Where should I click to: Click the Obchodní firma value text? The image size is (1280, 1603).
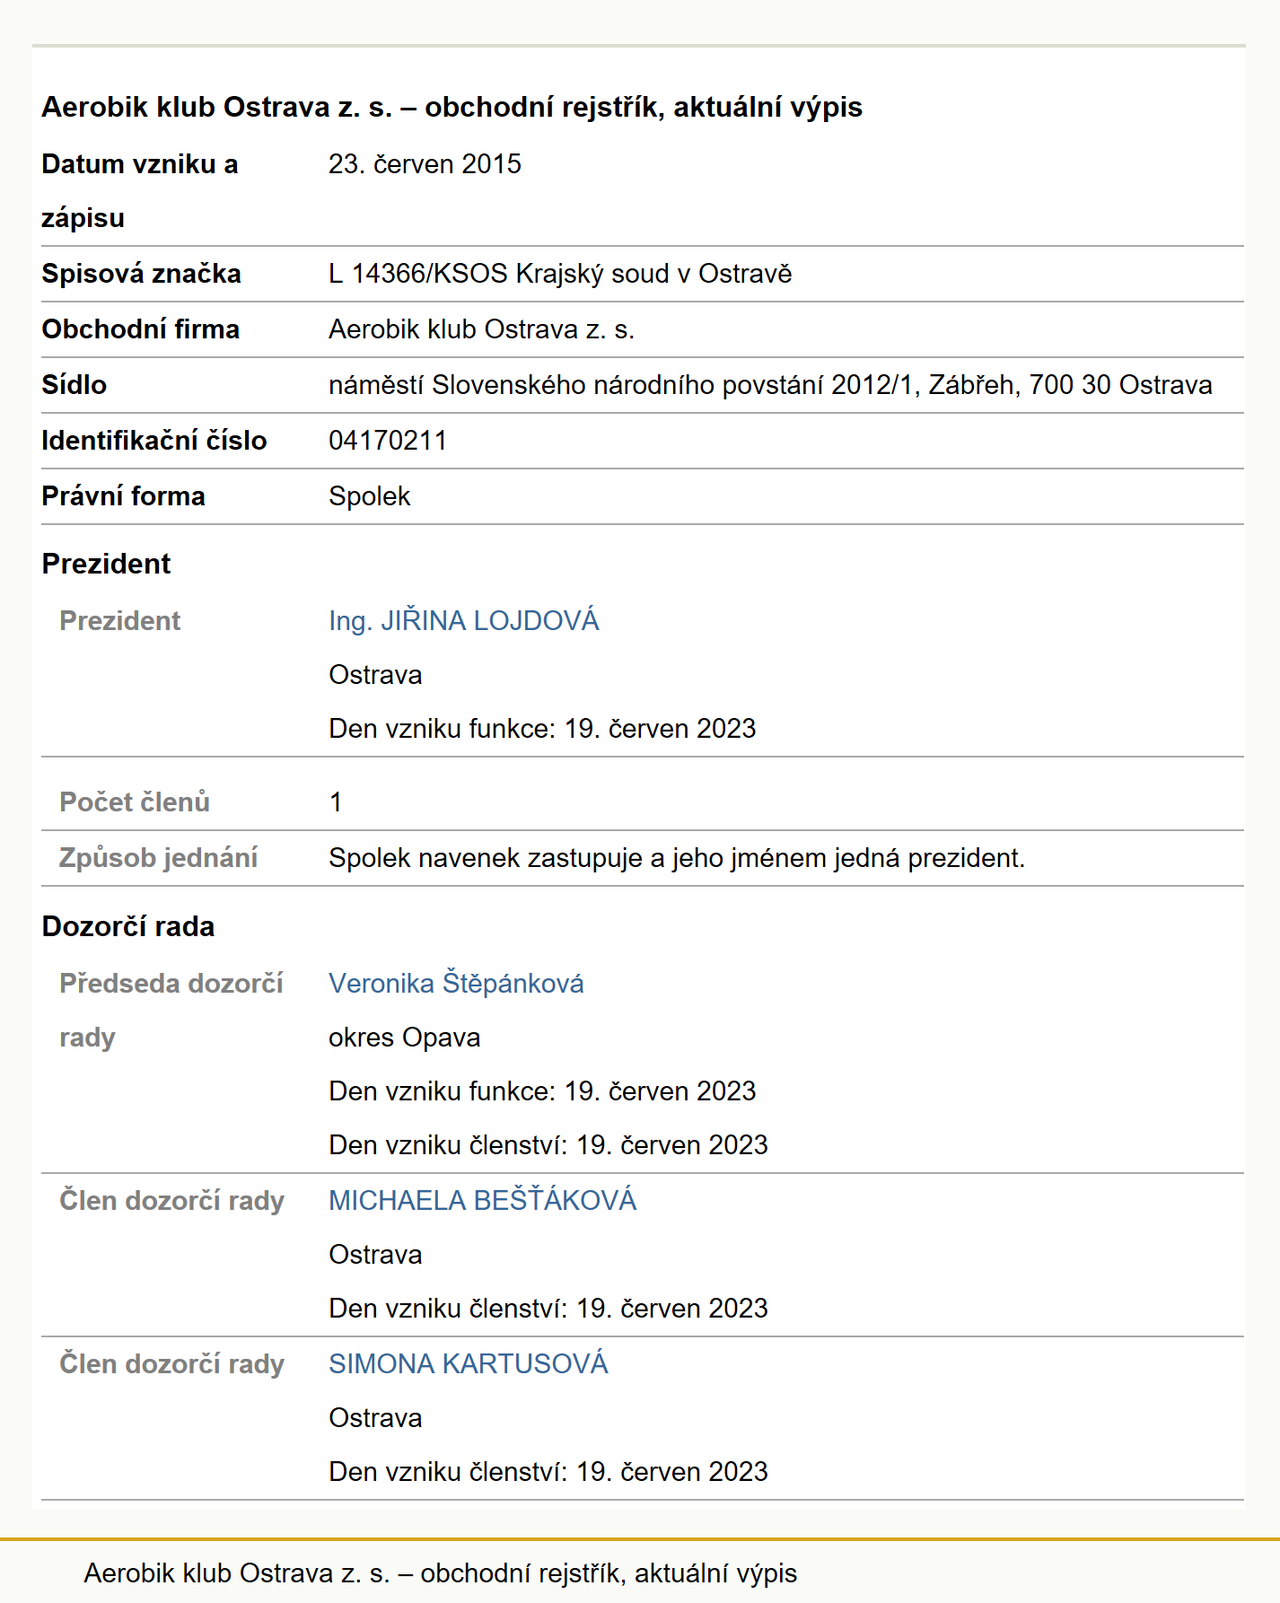481,329
